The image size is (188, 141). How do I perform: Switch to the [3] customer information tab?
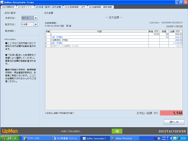[x=75, y=7]
